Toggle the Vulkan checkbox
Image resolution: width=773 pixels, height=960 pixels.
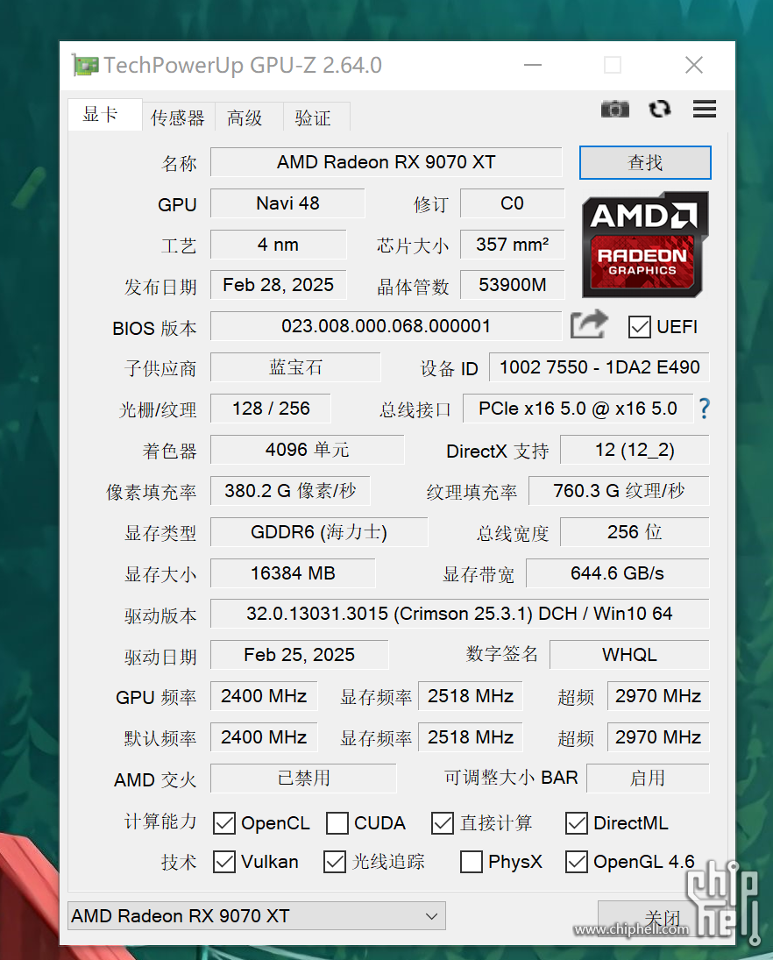click(x=224, y=862)
